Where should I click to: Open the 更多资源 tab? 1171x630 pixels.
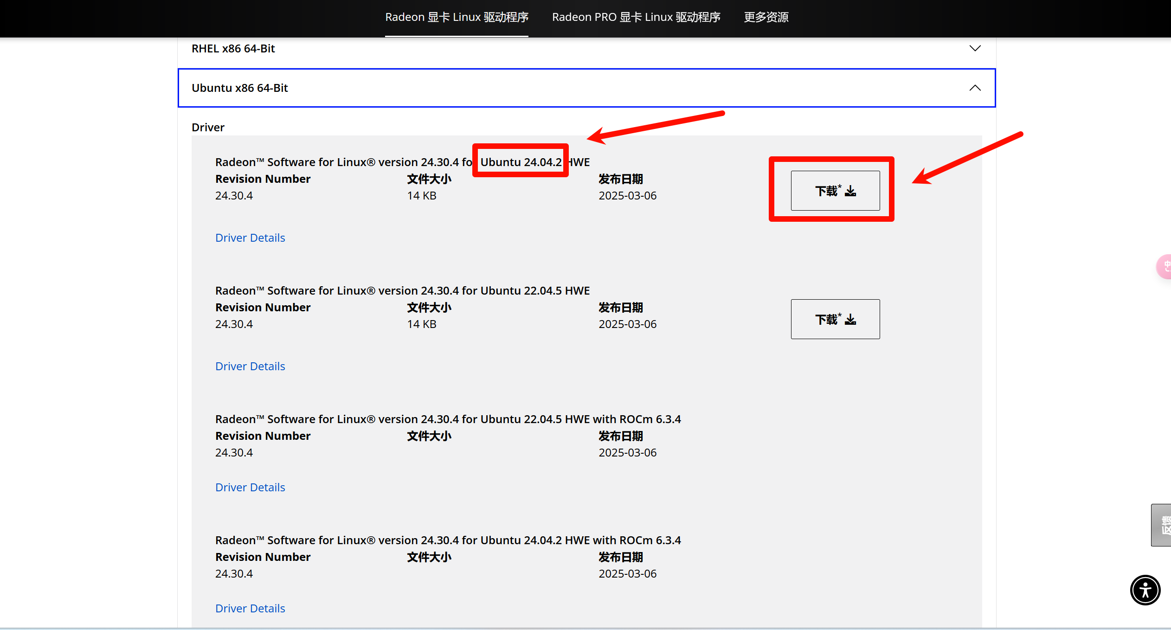tap(766, 17)
